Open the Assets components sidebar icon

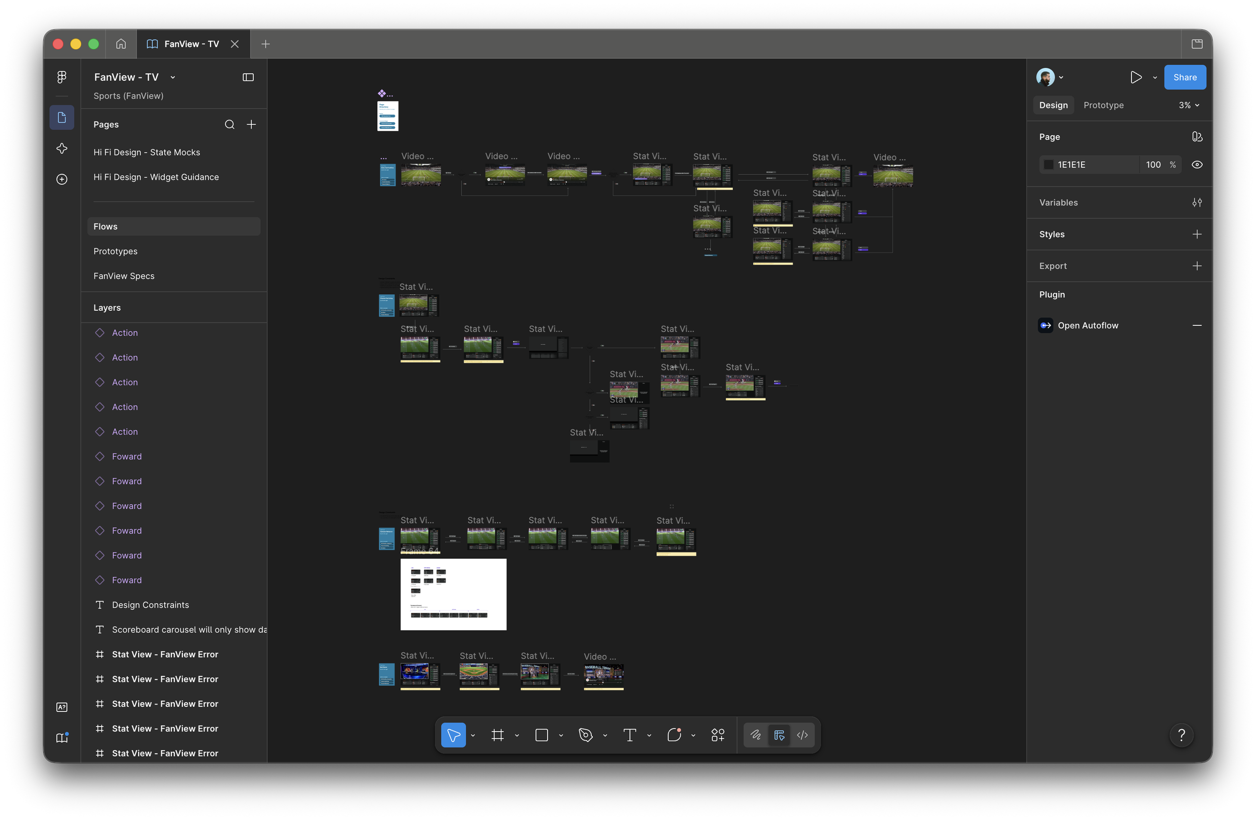(x=62, y=148)
